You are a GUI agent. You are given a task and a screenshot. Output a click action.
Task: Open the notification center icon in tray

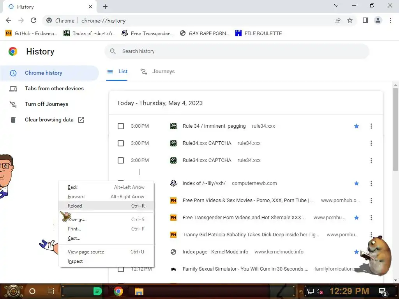(383, 292)
